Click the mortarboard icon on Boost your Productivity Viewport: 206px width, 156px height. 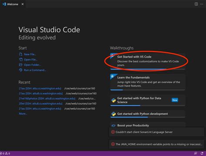[113, 126]
